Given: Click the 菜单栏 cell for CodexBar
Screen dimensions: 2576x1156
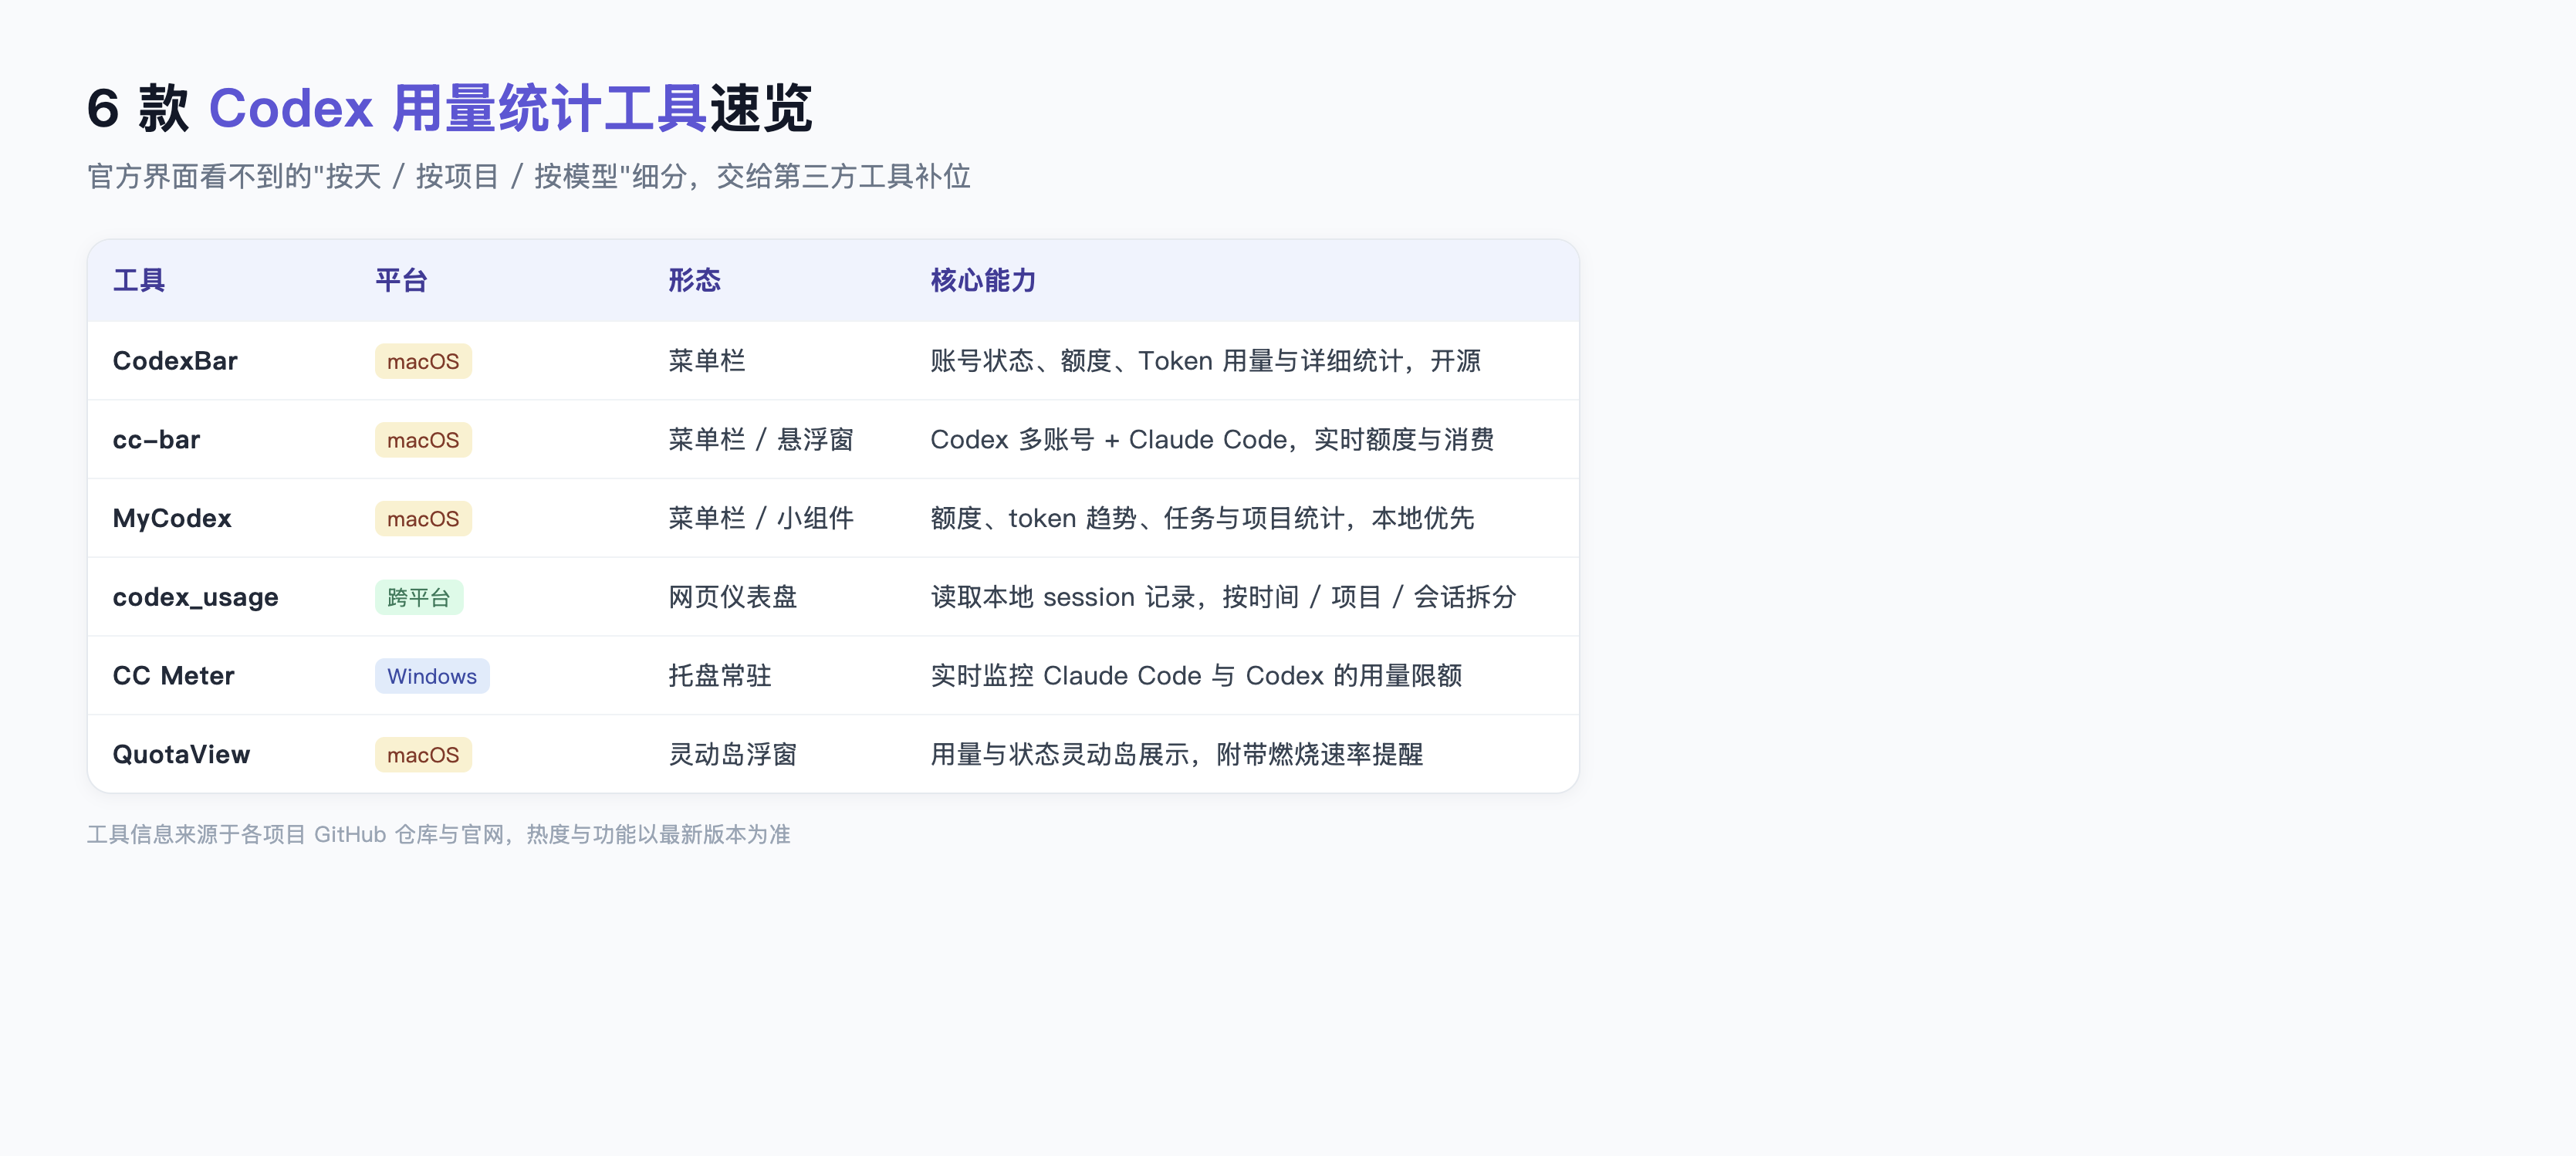Looking at the screenshot, I should pyautogui.click(x=707, y=361).
